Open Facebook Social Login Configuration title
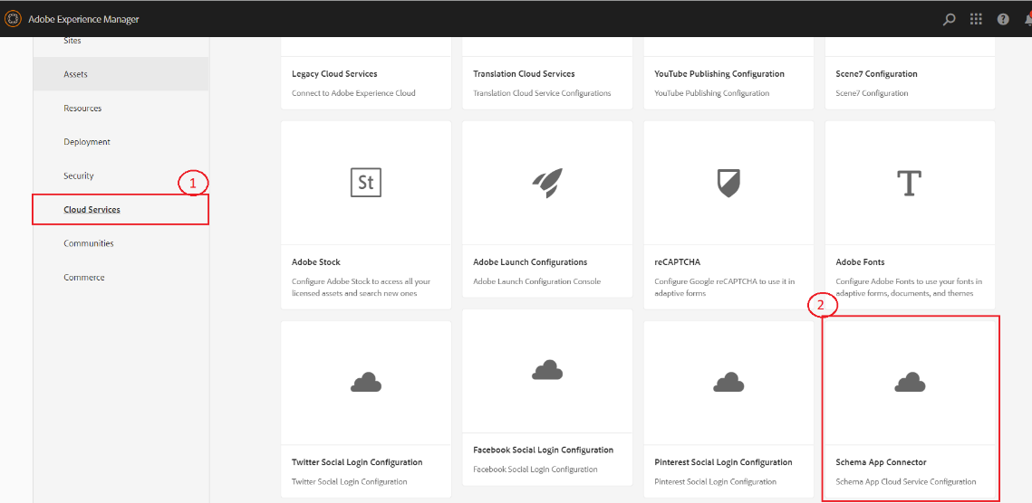The height and width of the screenshot is (503, 1032). coord(543,450)
